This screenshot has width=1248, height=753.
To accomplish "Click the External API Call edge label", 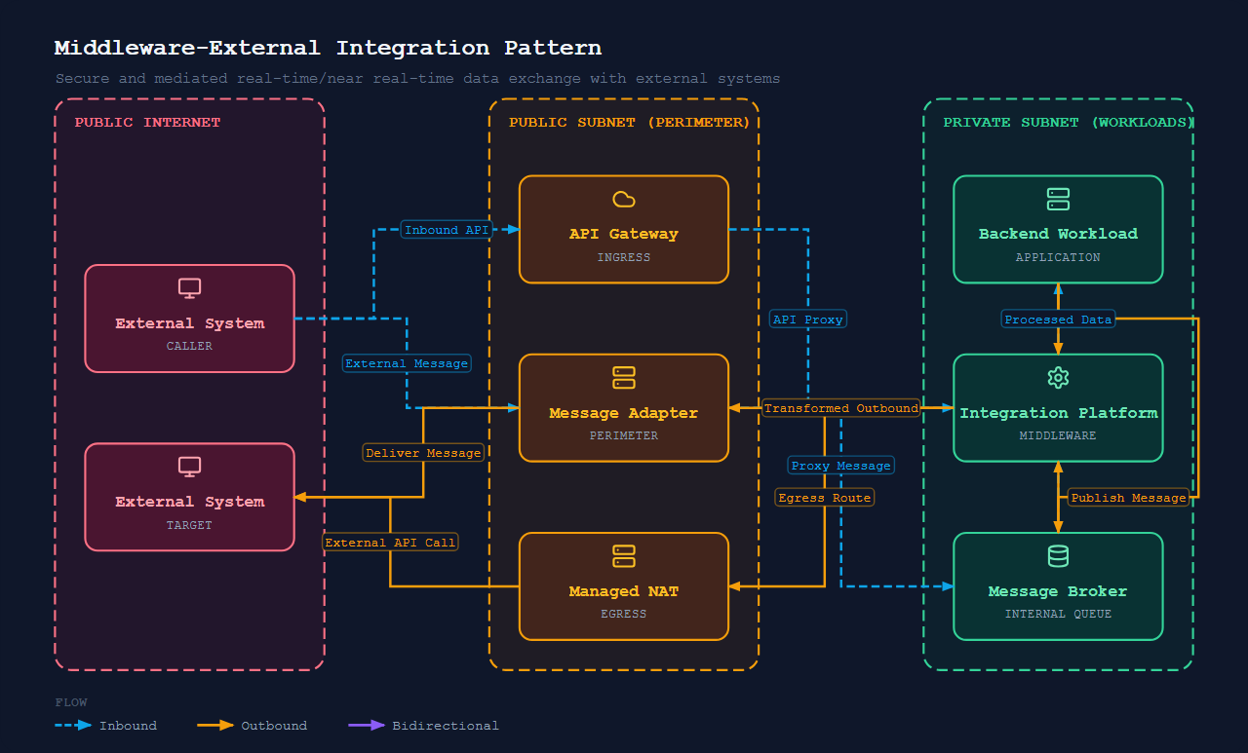I will [390, 543].
